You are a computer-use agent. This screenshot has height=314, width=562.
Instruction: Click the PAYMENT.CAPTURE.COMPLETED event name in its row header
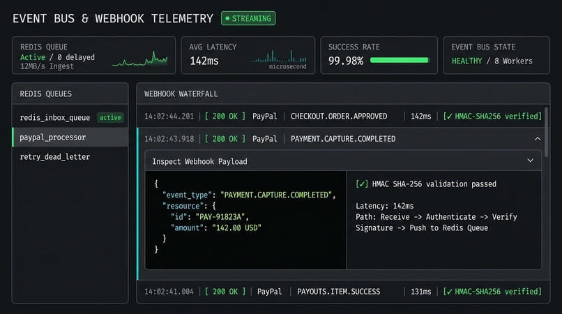pos(343,139)
